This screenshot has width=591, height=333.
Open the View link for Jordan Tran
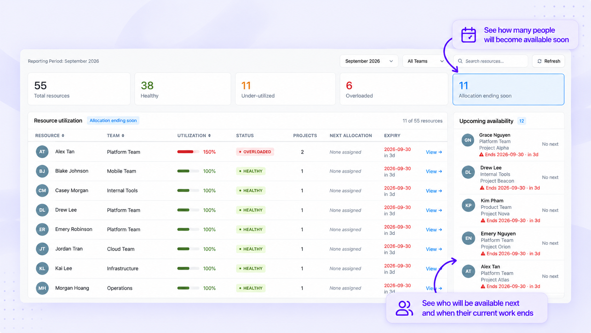(x=434, y=249)
